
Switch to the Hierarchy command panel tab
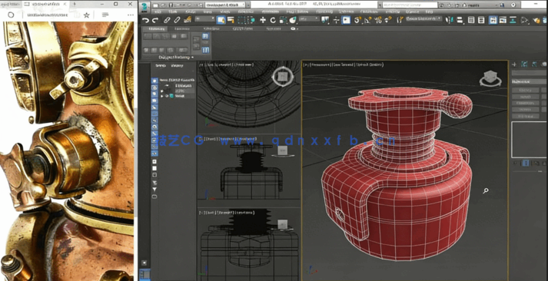(x=534, y=64)
